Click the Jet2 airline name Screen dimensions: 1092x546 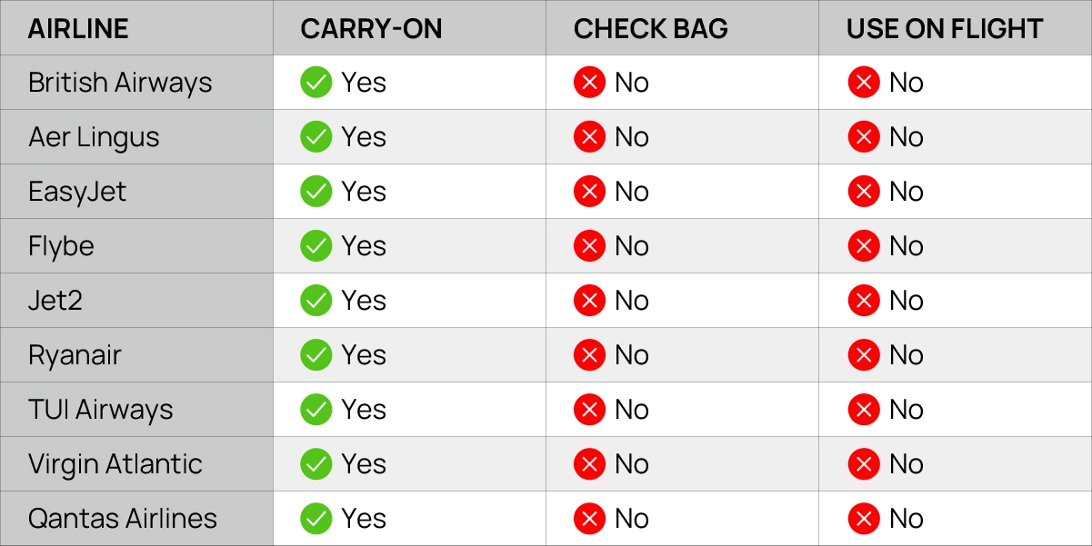[x=55, y=301]
